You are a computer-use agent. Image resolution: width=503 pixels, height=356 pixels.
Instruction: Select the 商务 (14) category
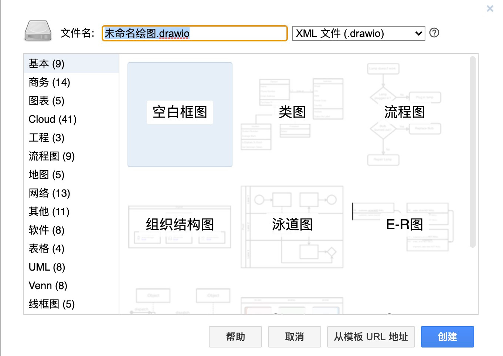71,82
